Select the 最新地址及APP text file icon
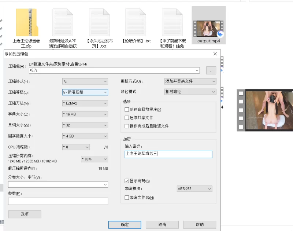The image size is (293, 231). [x=63, y=23]
